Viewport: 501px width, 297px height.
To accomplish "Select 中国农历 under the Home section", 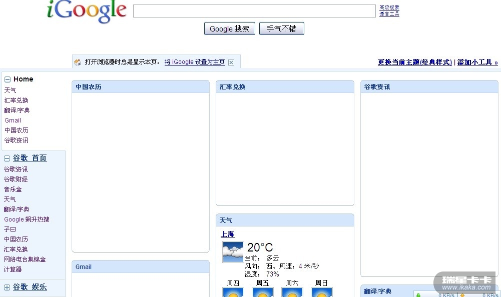I will coord(17,130).
